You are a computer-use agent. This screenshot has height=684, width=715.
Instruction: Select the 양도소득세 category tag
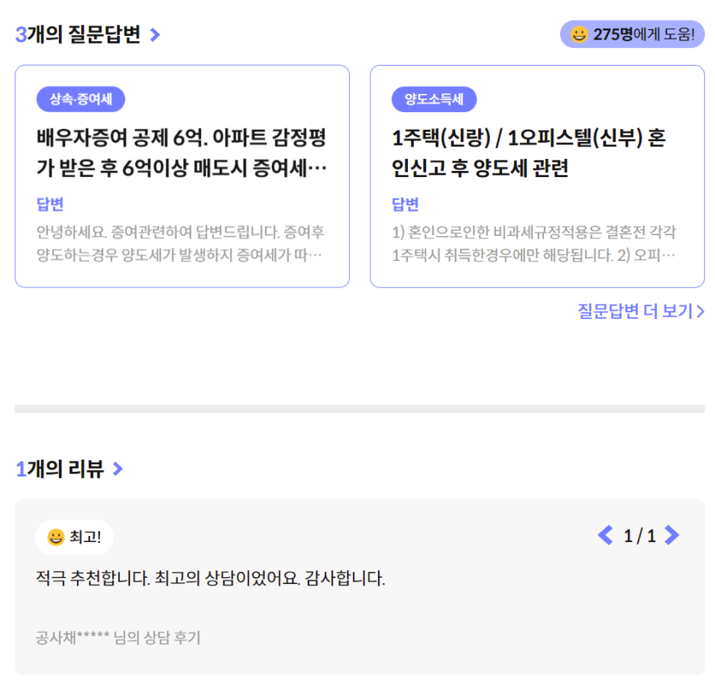click(434, 99)
